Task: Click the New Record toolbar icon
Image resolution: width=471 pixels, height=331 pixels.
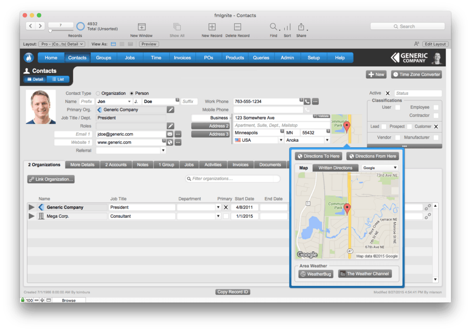Action: [x=212, y=28]
